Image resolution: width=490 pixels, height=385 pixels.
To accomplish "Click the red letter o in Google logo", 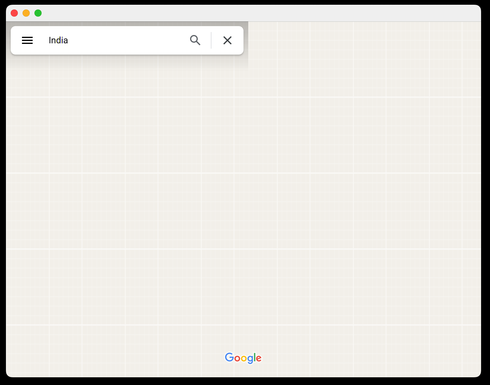I will pos(237,359).
